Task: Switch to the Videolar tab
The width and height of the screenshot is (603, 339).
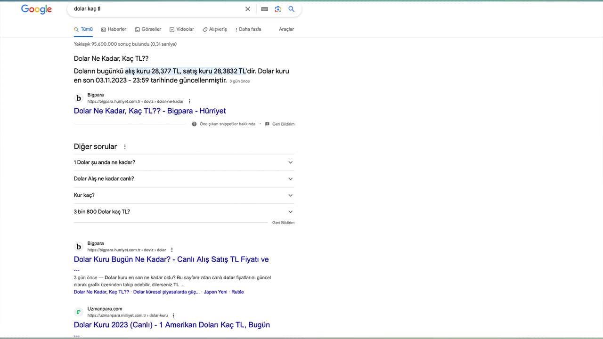Action: [182, 29]
